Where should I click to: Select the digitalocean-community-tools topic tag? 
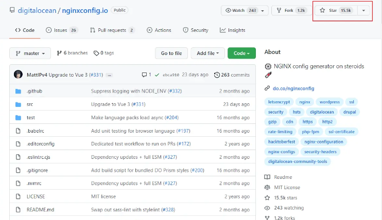coord(298,161)
